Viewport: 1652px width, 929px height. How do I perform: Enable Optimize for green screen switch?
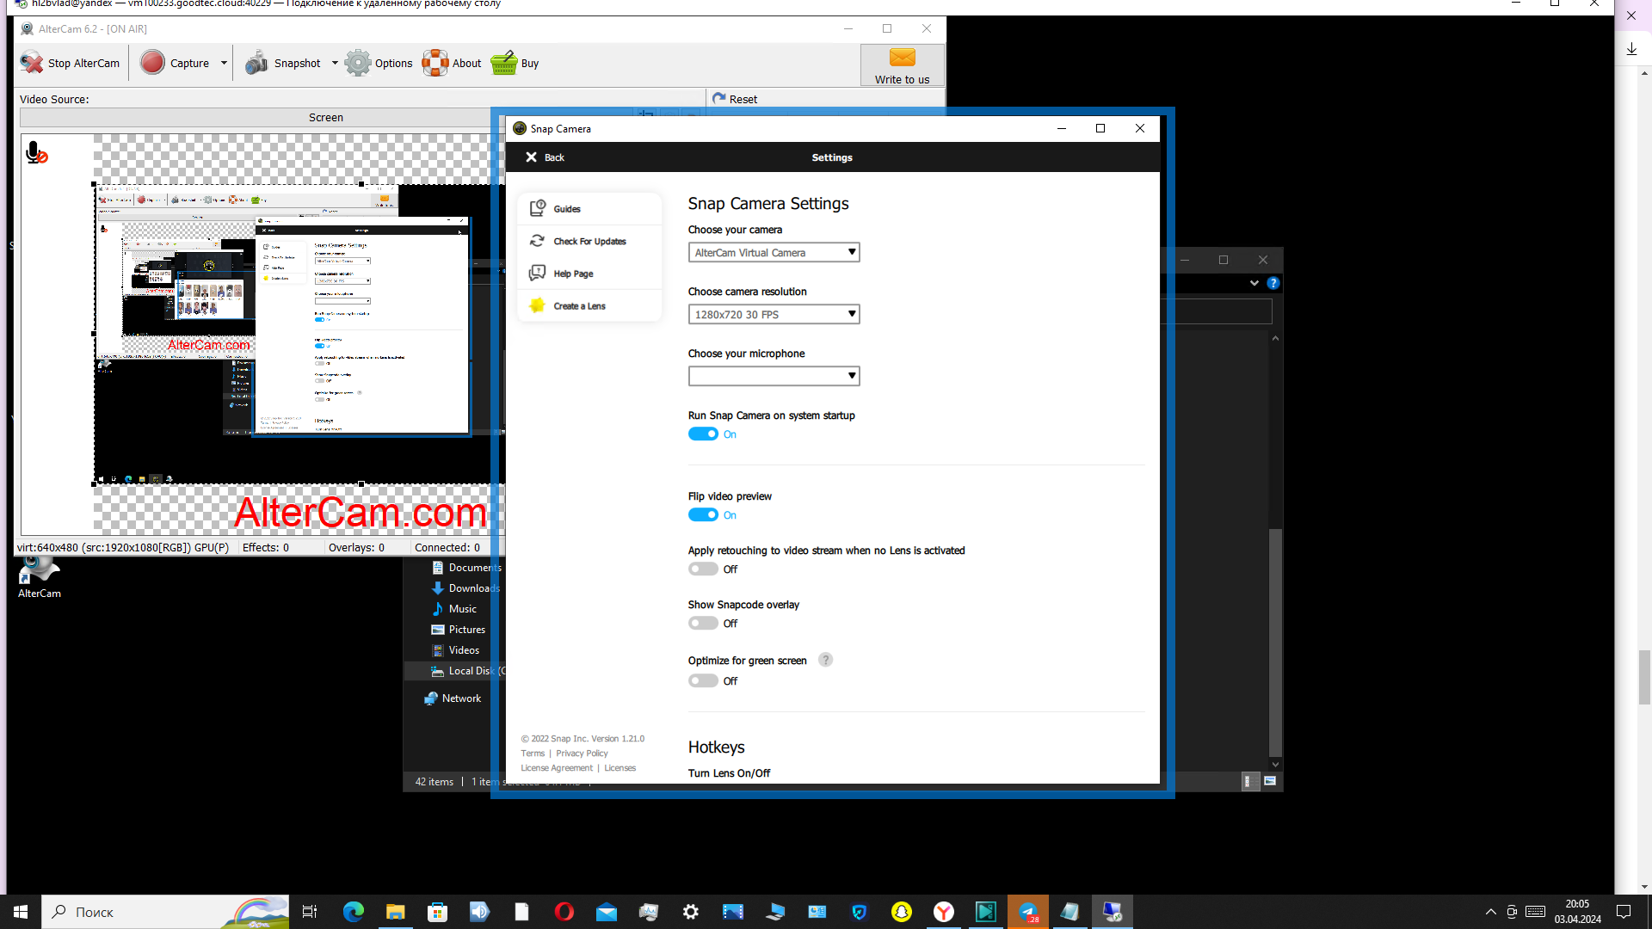pyautogui.click(x=703, y=681)
